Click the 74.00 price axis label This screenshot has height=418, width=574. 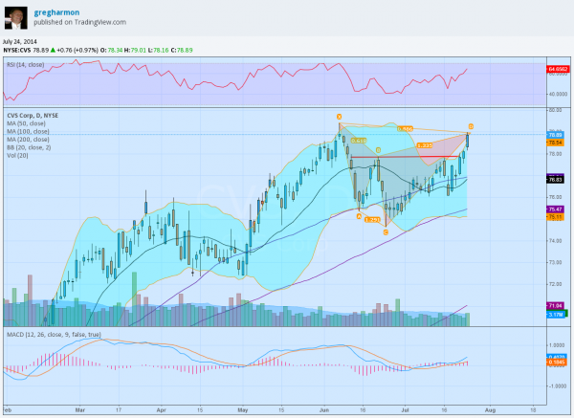(555, 241)
